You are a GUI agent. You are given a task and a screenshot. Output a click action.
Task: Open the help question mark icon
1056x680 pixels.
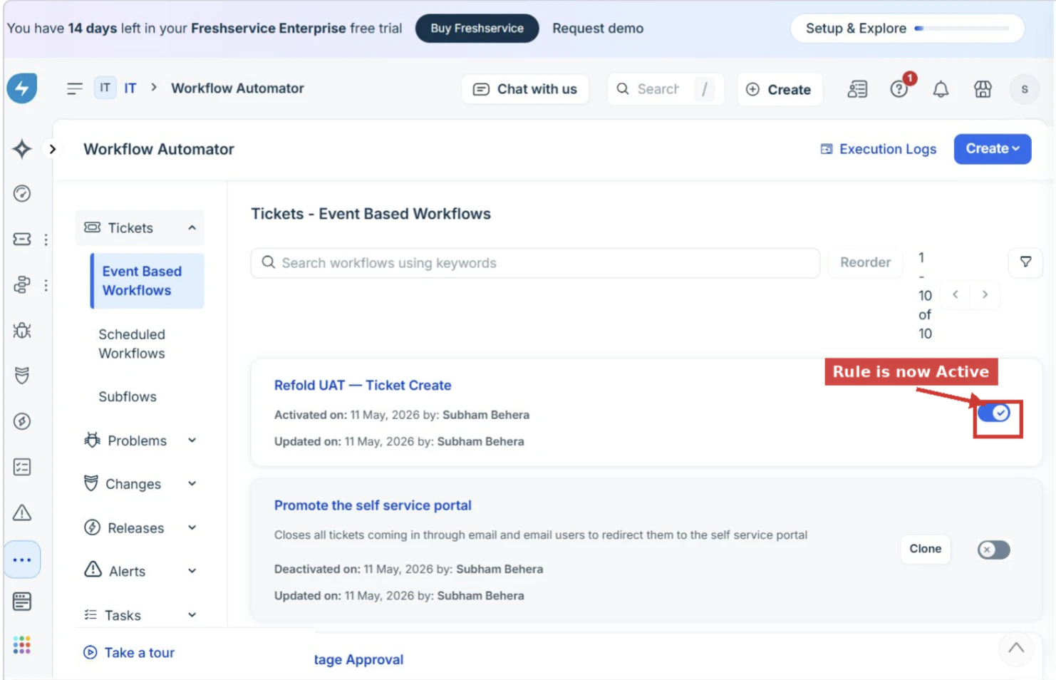click(x=899, y=89)
